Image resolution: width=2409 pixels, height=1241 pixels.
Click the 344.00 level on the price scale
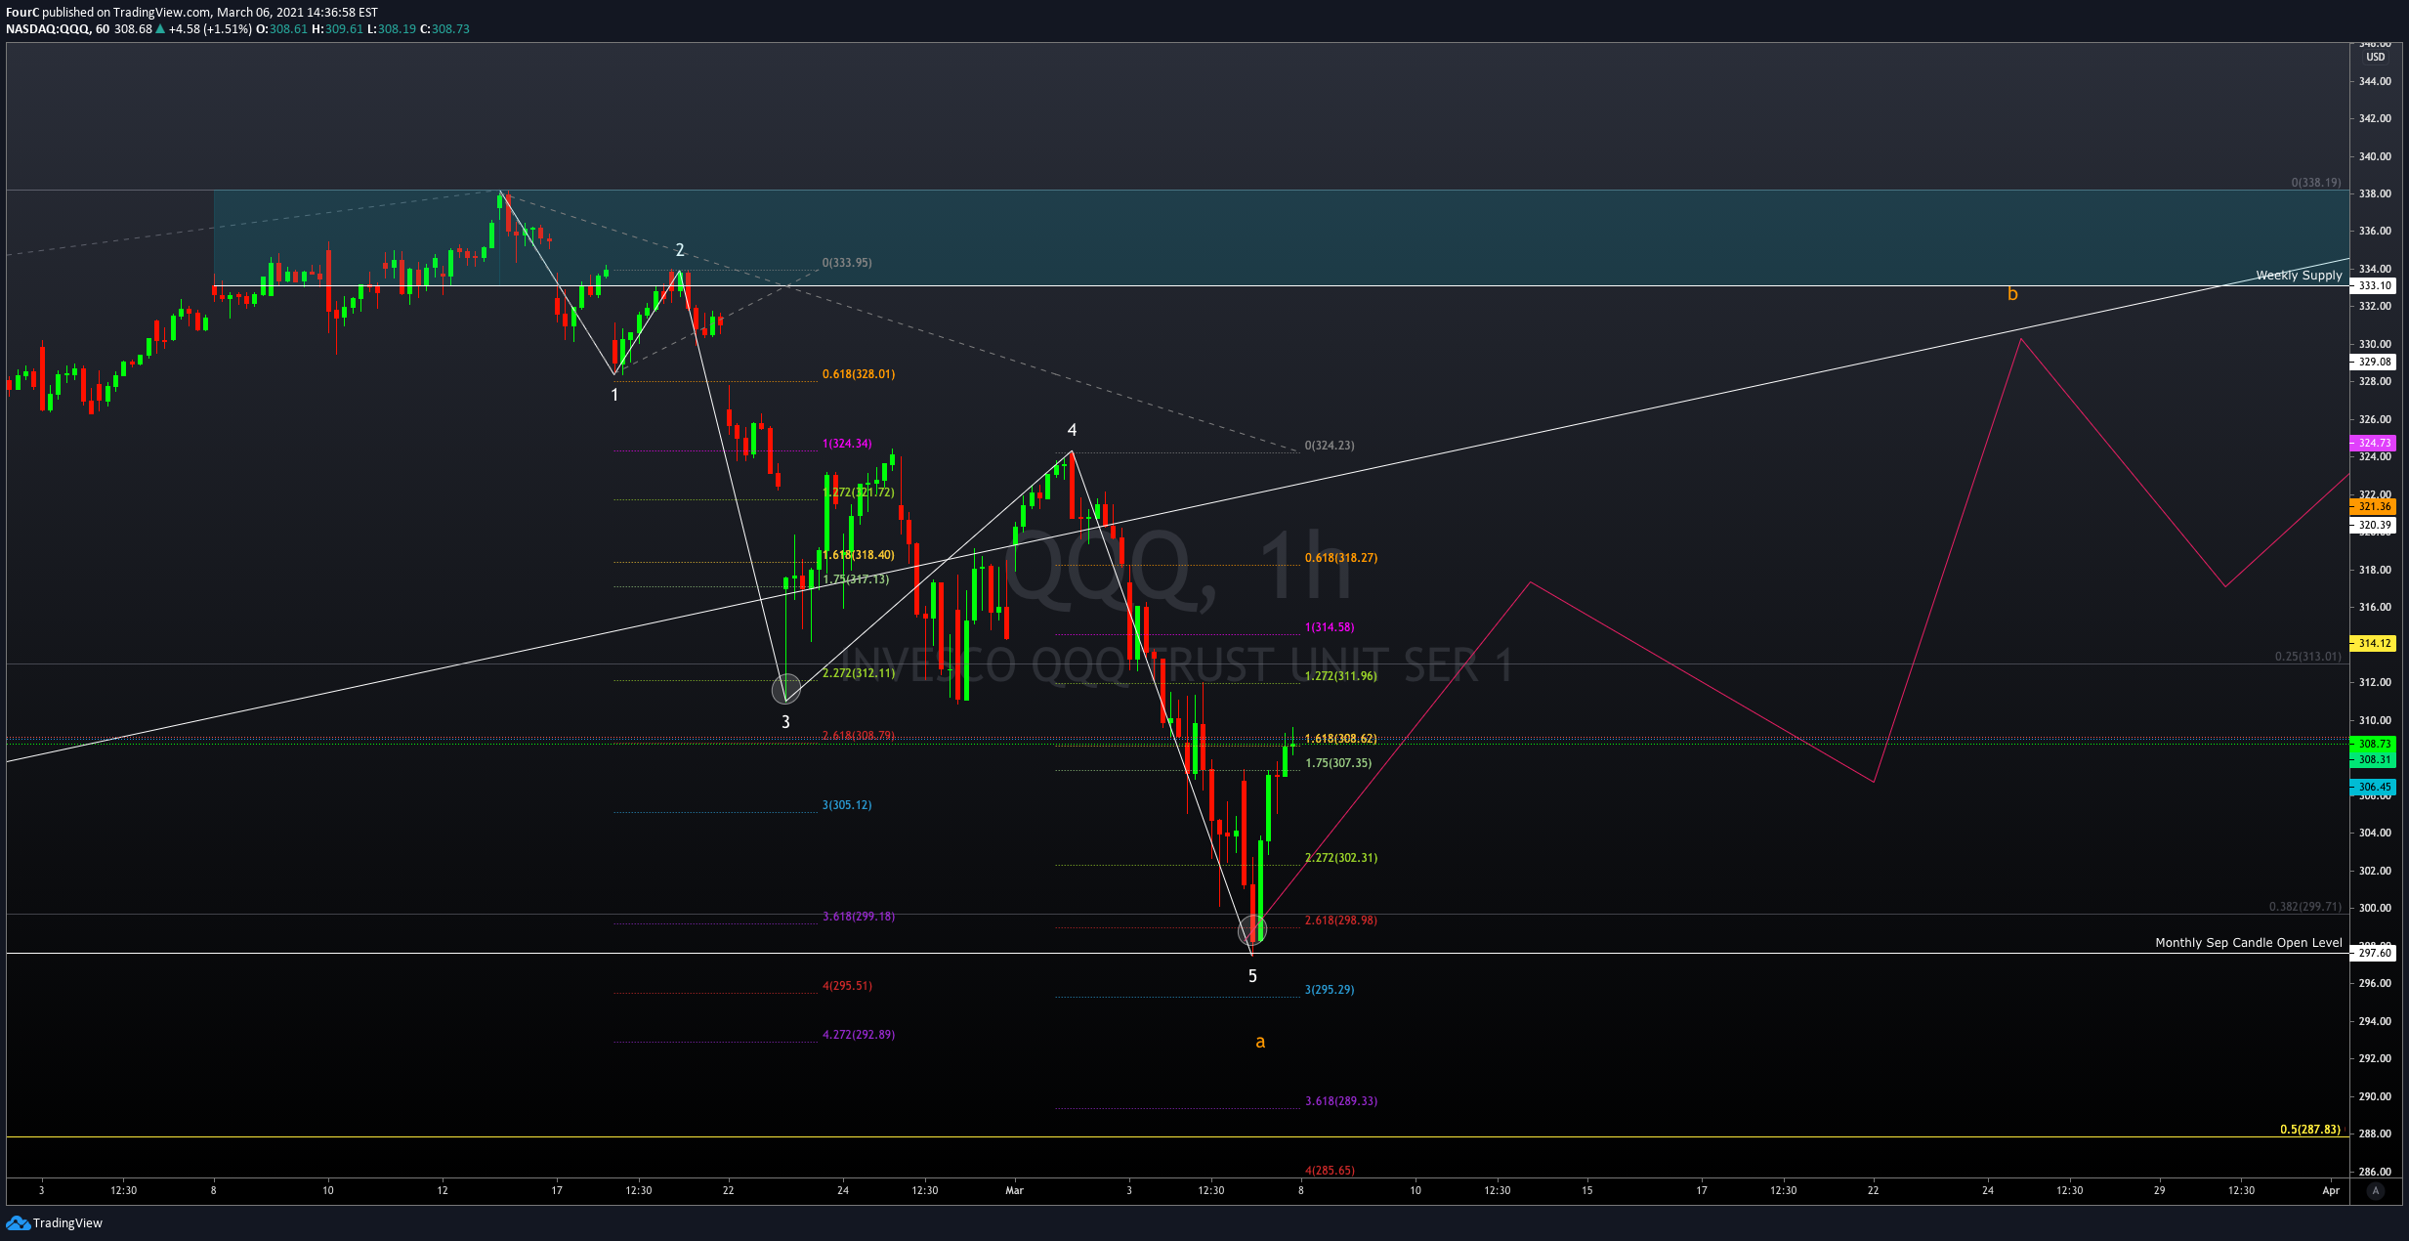tap(2375, 81)
